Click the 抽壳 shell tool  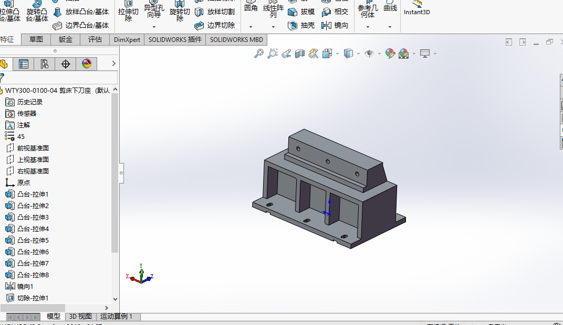click(x=301, y=25)
